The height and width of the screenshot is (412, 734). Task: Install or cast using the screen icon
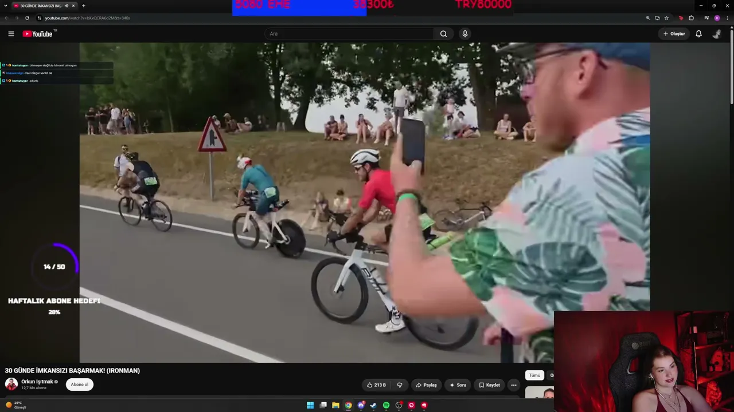point(657,18)
